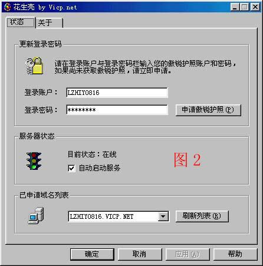Focus the 登录密码 password field

117,110
